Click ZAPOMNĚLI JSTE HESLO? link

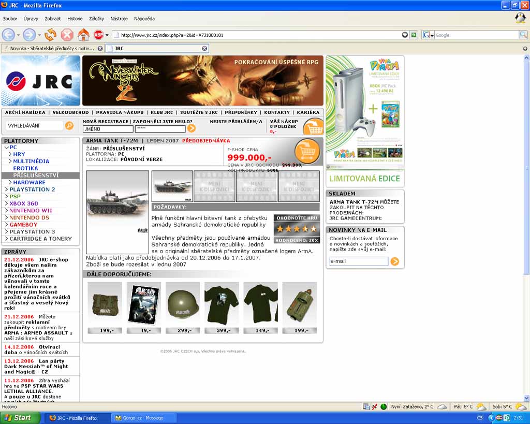point(163,121)
